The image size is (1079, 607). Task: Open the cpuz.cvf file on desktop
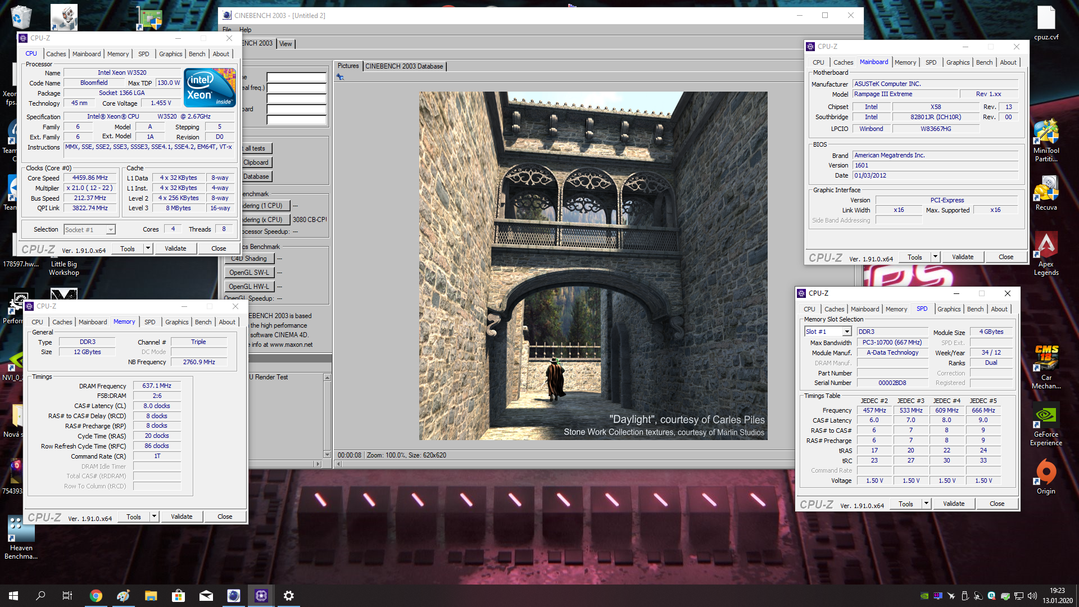pyautogui.click(x=1046, y=22)
